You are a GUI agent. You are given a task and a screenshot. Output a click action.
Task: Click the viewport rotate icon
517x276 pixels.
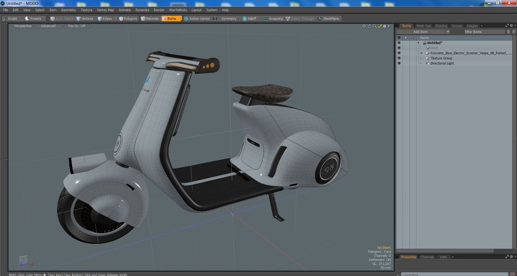pos(369,26)
